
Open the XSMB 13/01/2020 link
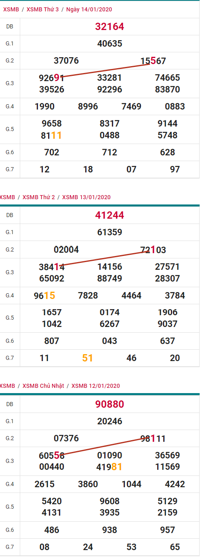pyautogui.click(x=86, y=197)
